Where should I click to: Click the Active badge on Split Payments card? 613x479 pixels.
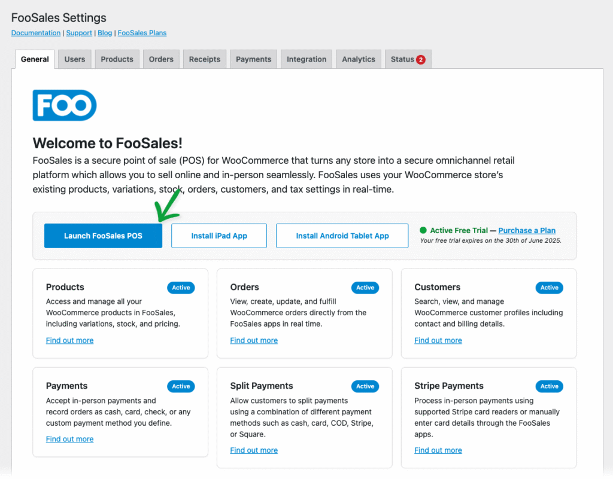click(365, 386)
